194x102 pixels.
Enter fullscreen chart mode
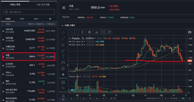[x=103, y=32]
